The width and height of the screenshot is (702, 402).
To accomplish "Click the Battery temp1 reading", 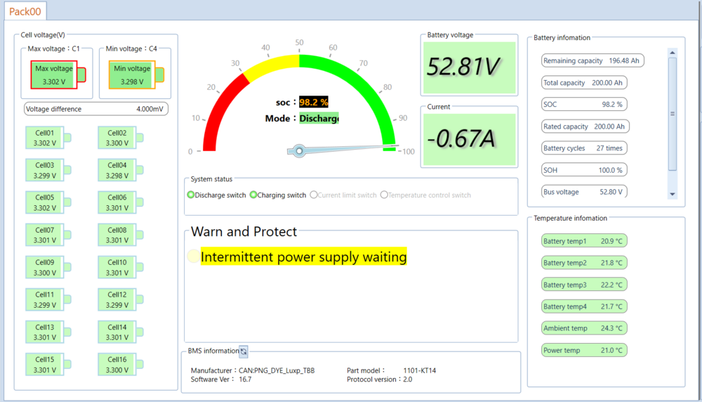I will click(x=583, y=241).
